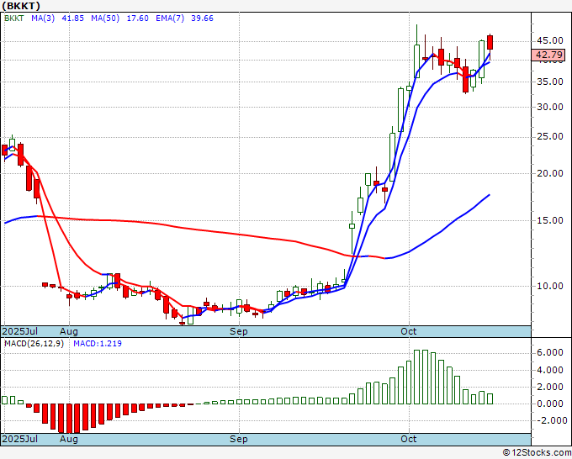Image resolution: width=572 pixels, height=459 pixels.
Task: Click the 15.00 price axis label
Action: tap(550, 220)
